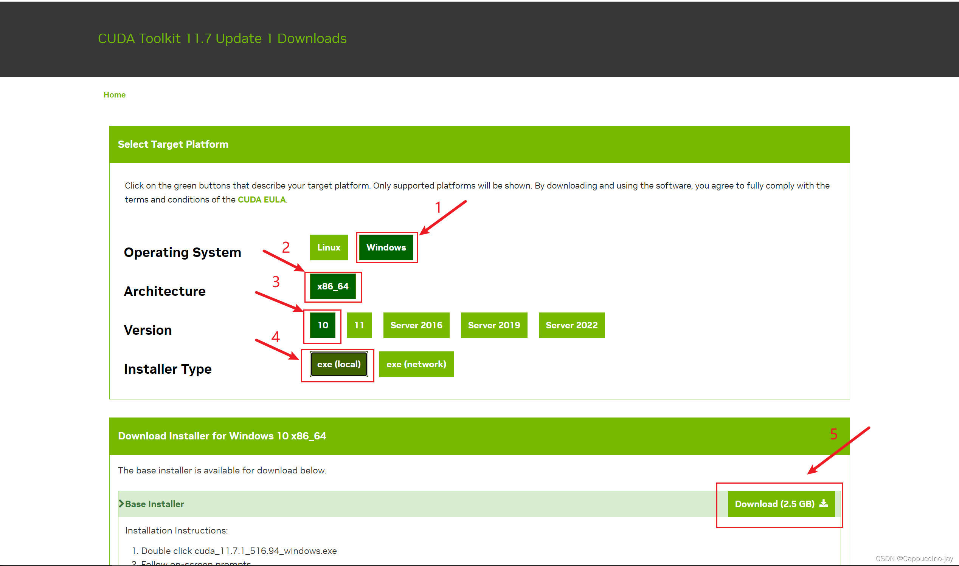
Task: Select exe (network) installer type
Action: point(416,364)
